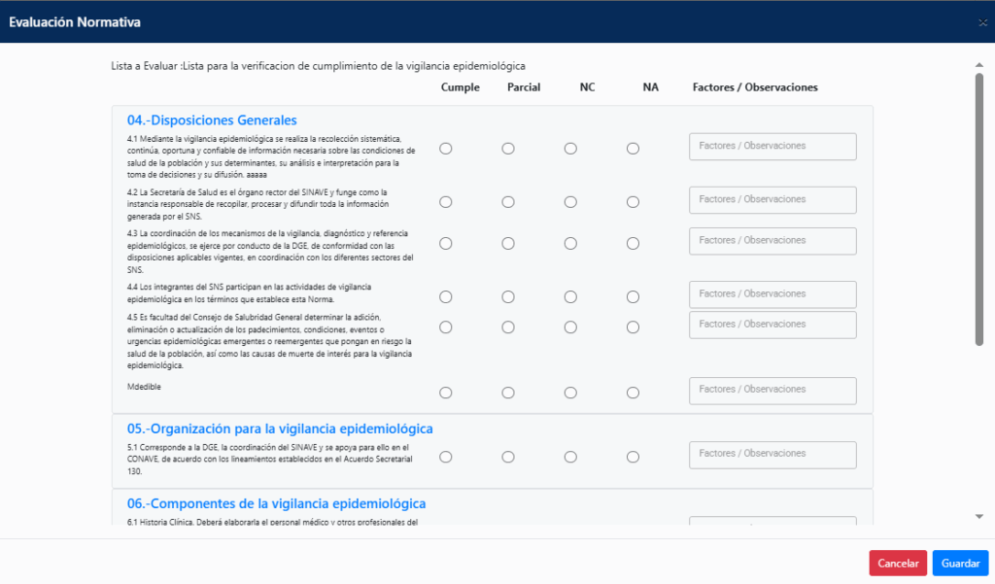Click the 05.-Organización para la vigilancia heading
995x584 pixels.
tap(280, 429)
